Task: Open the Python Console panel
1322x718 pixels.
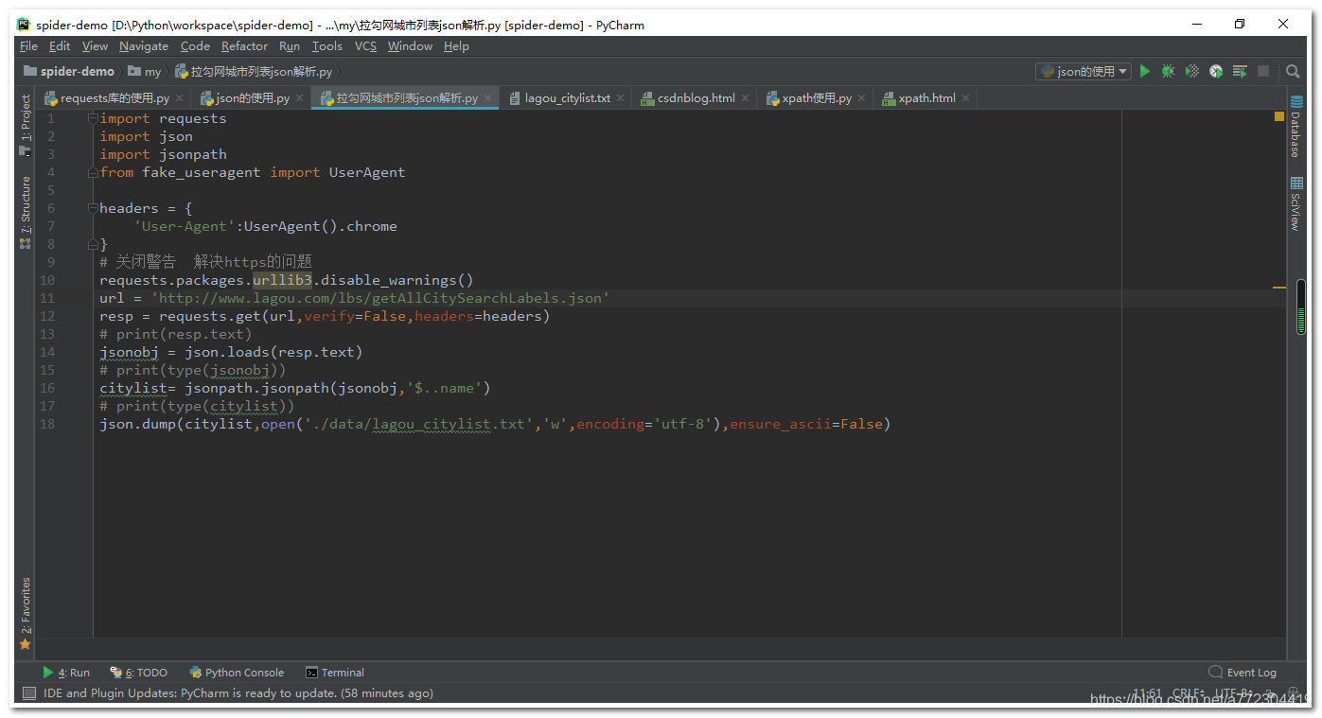Action: coord(237,672)
